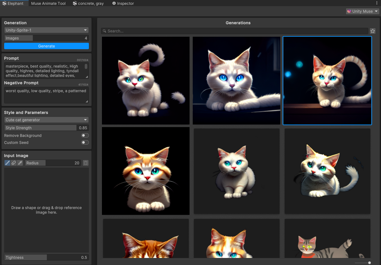
Task: Select the small sitting white cat on gray
Action: pos(236,171)
